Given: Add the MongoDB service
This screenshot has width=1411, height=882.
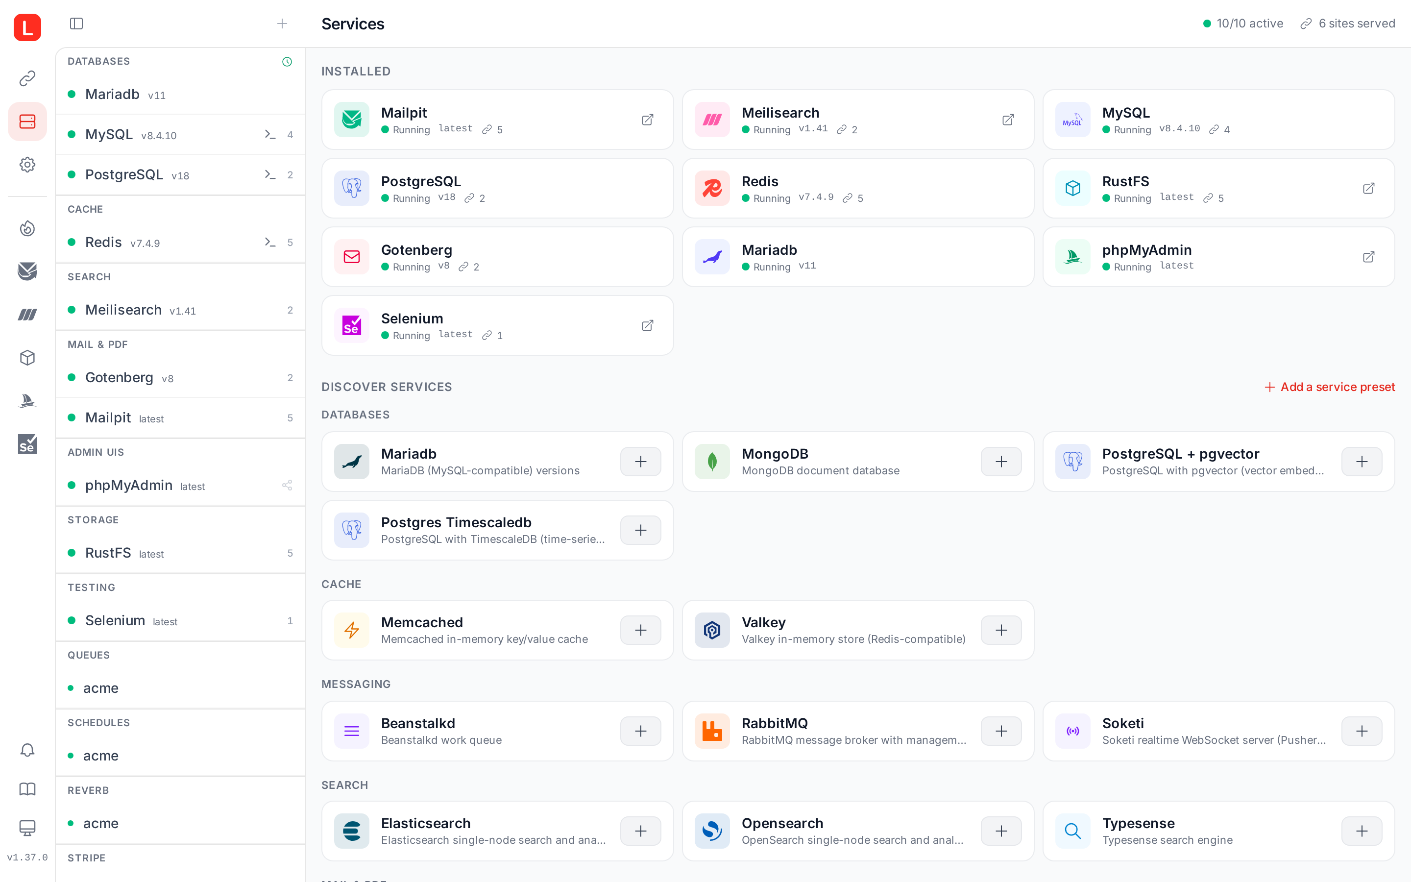Looking at the screenshot, I should (x=1001, y=462).
